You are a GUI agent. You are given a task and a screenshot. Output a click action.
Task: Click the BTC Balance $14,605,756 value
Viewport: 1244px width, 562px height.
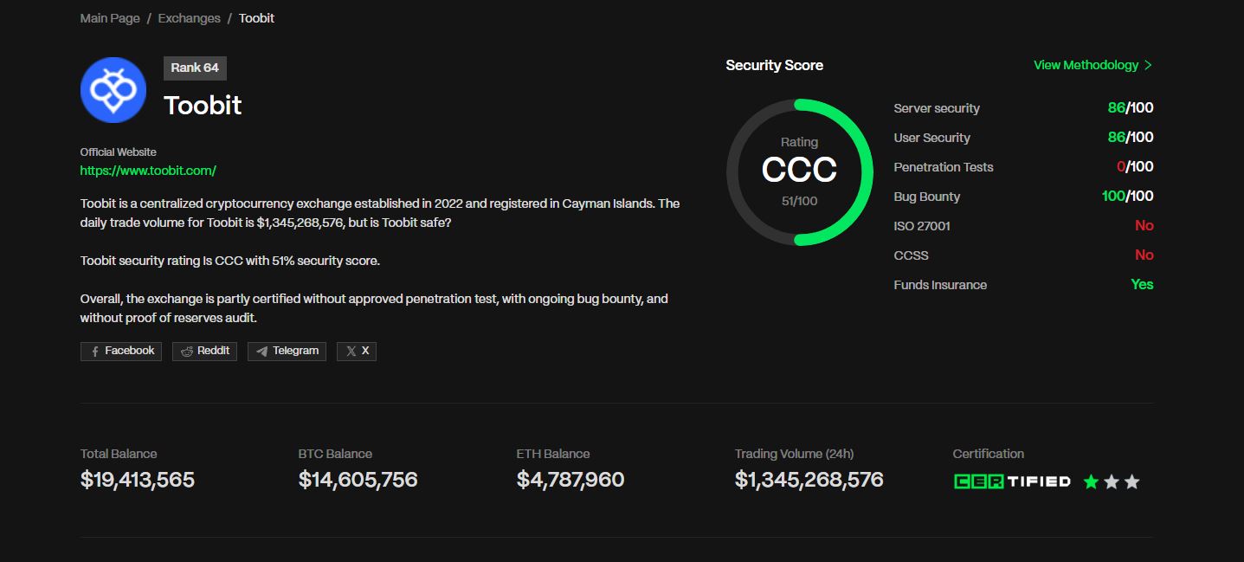[x=358, y=480]
